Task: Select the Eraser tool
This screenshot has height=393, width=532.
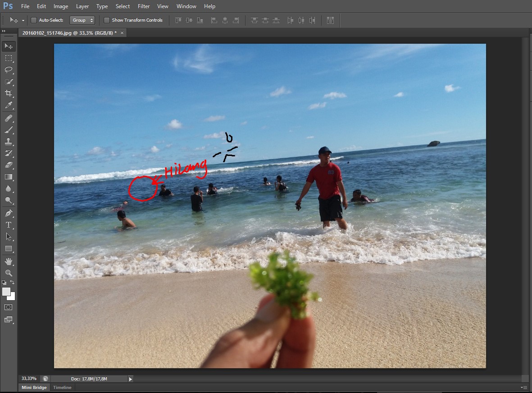Action: click(9, 165)
